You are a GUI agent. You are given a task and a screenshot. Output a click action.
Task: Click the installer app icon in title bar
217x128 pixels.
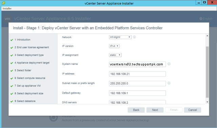[x=3, y=3]
